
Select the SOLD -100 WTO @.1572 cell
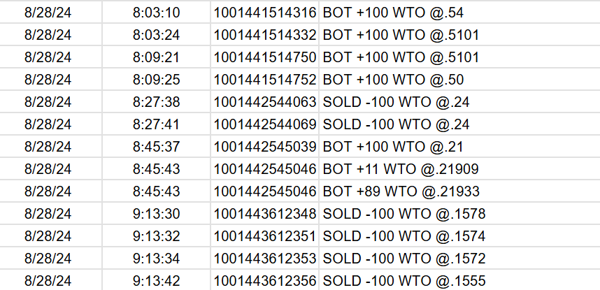click(403, 259)
